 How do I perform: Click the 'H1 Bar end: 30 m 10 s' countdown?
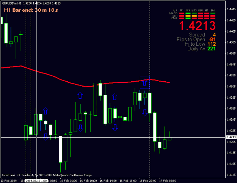pos(31,10)
